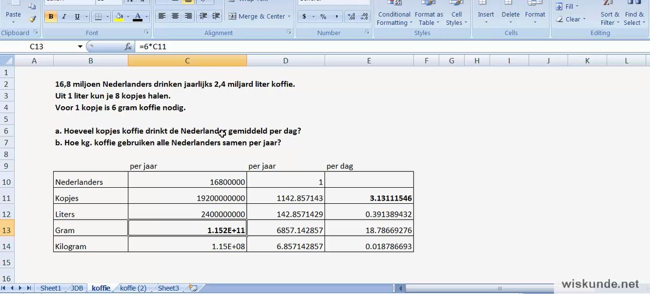The height and width of the screenshot is (294, 650).
Task: Select Kilogram label cell
Action: pyautogui.click(x=91, y=247)
